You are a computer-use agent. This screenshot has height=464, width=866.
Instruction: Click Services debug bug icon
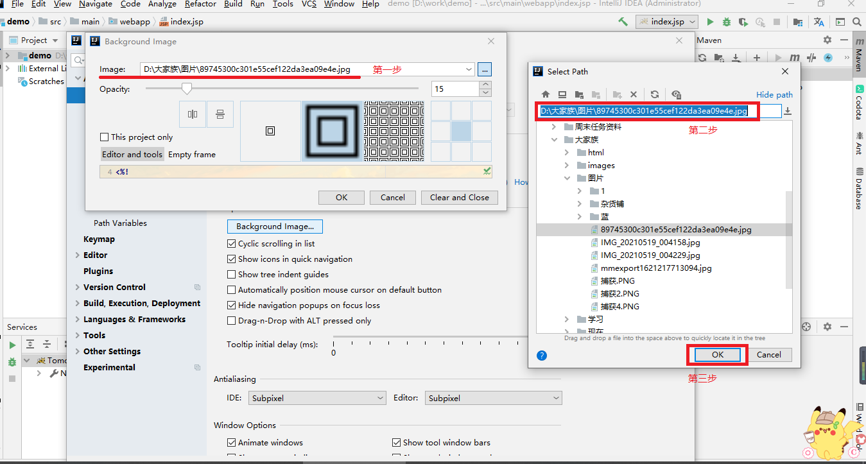12,362
